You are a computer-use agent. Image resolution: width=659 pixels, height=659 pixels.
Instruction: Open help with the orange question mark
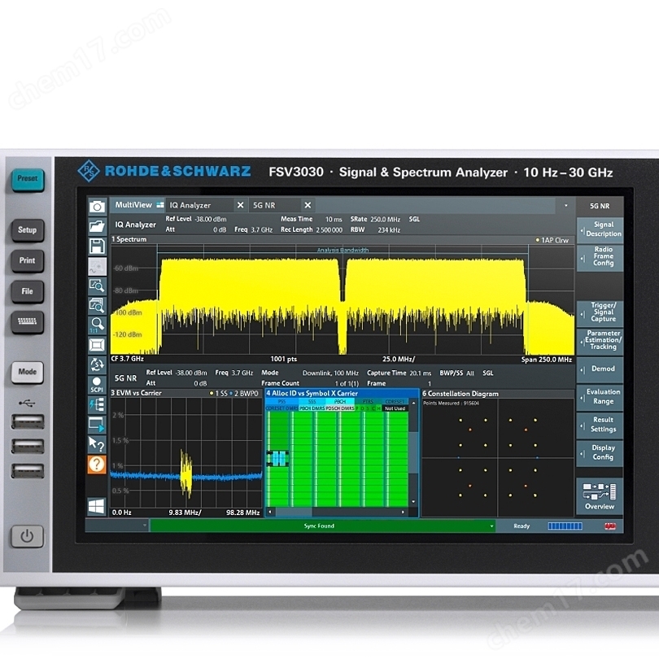click(97, 465)
